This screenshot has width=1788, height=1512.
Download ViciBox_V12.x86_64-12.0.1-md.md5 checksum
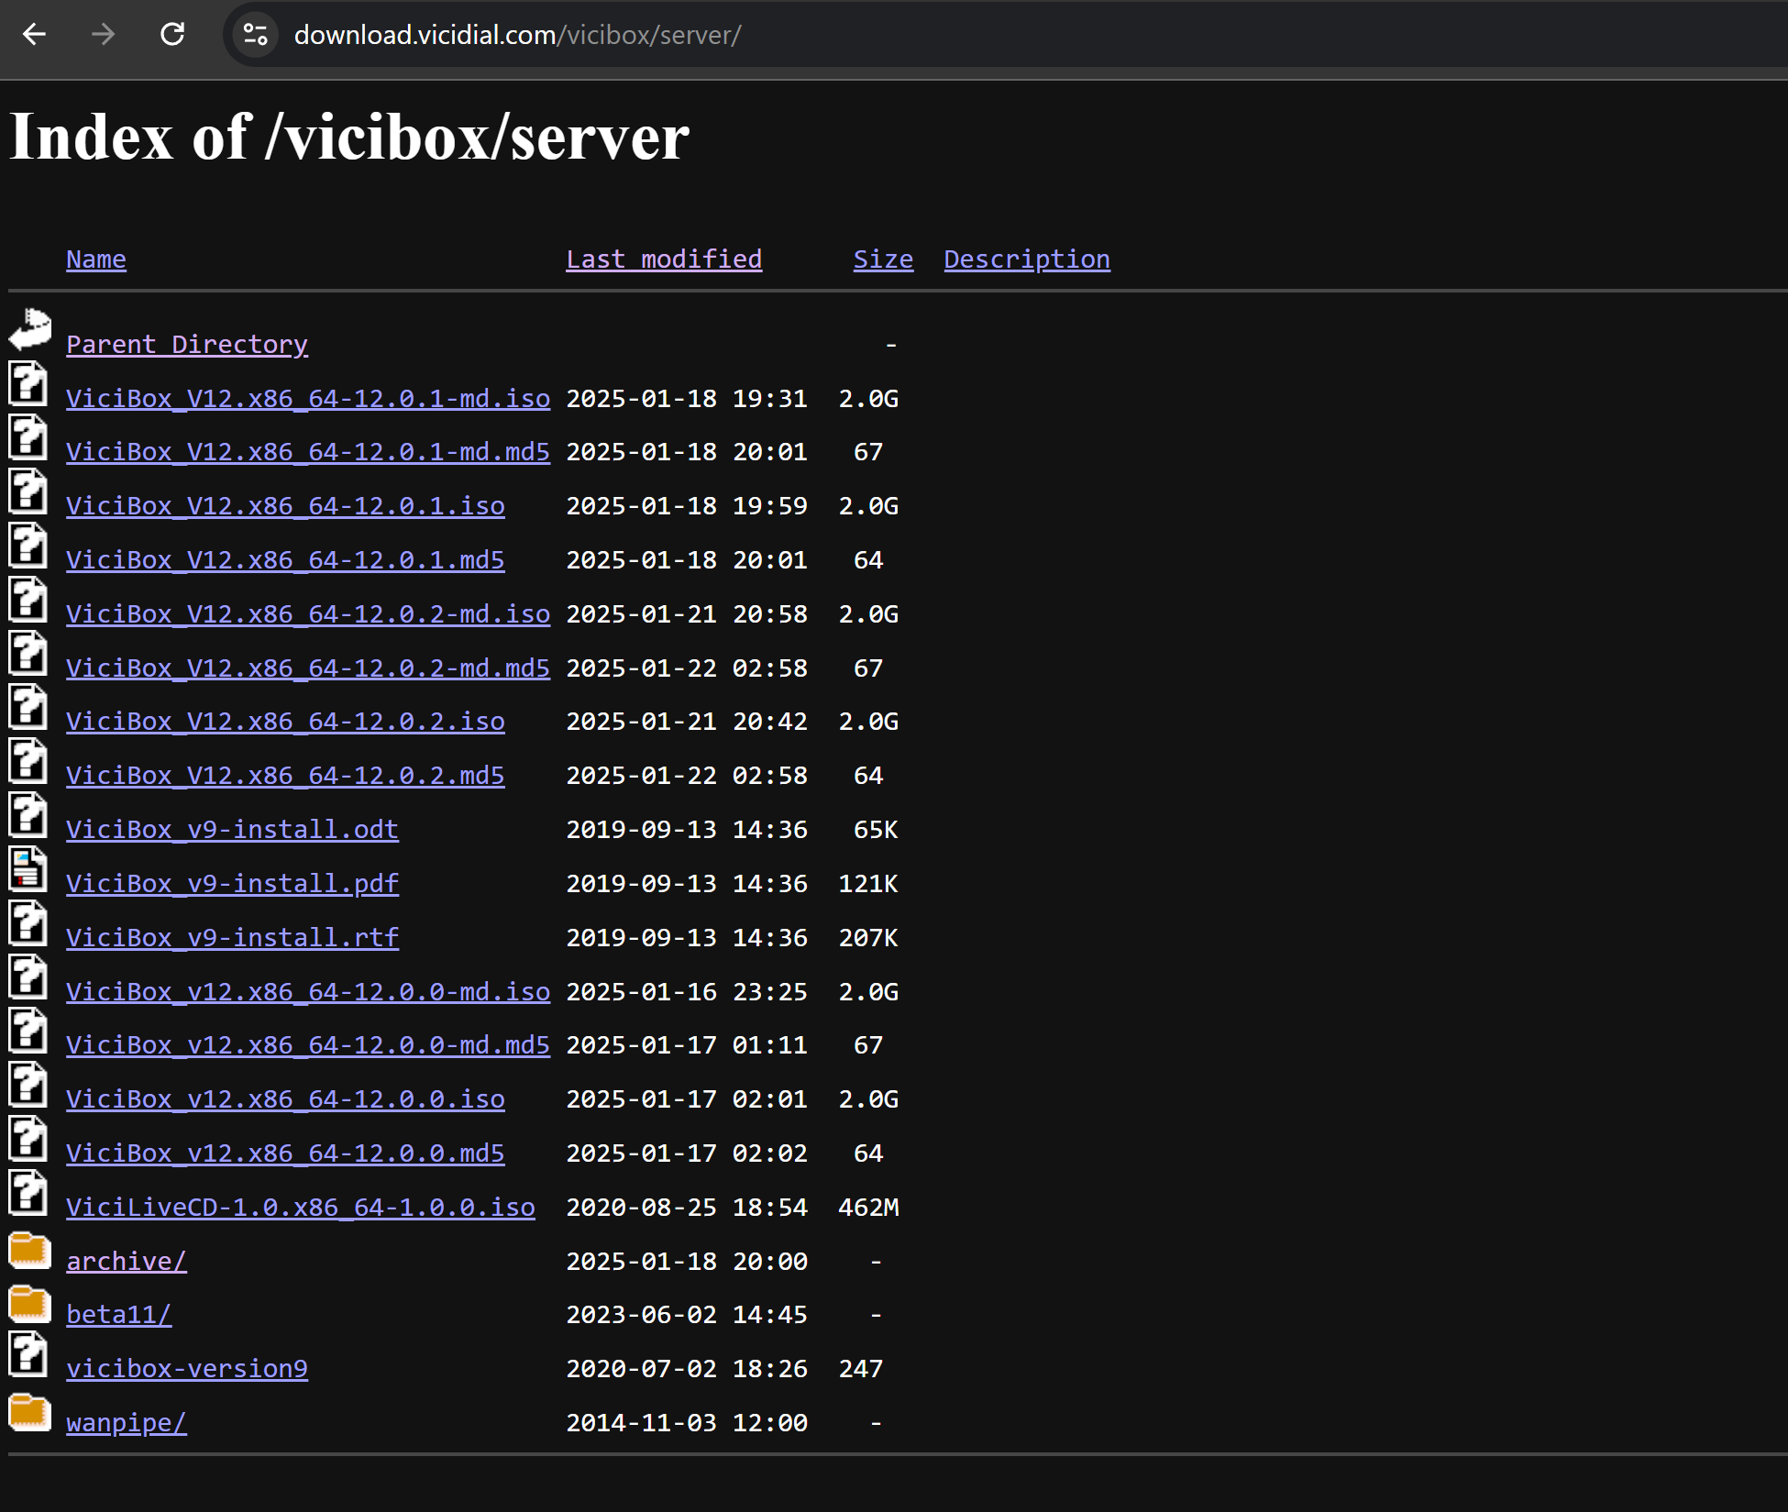[x=307, y=451]
